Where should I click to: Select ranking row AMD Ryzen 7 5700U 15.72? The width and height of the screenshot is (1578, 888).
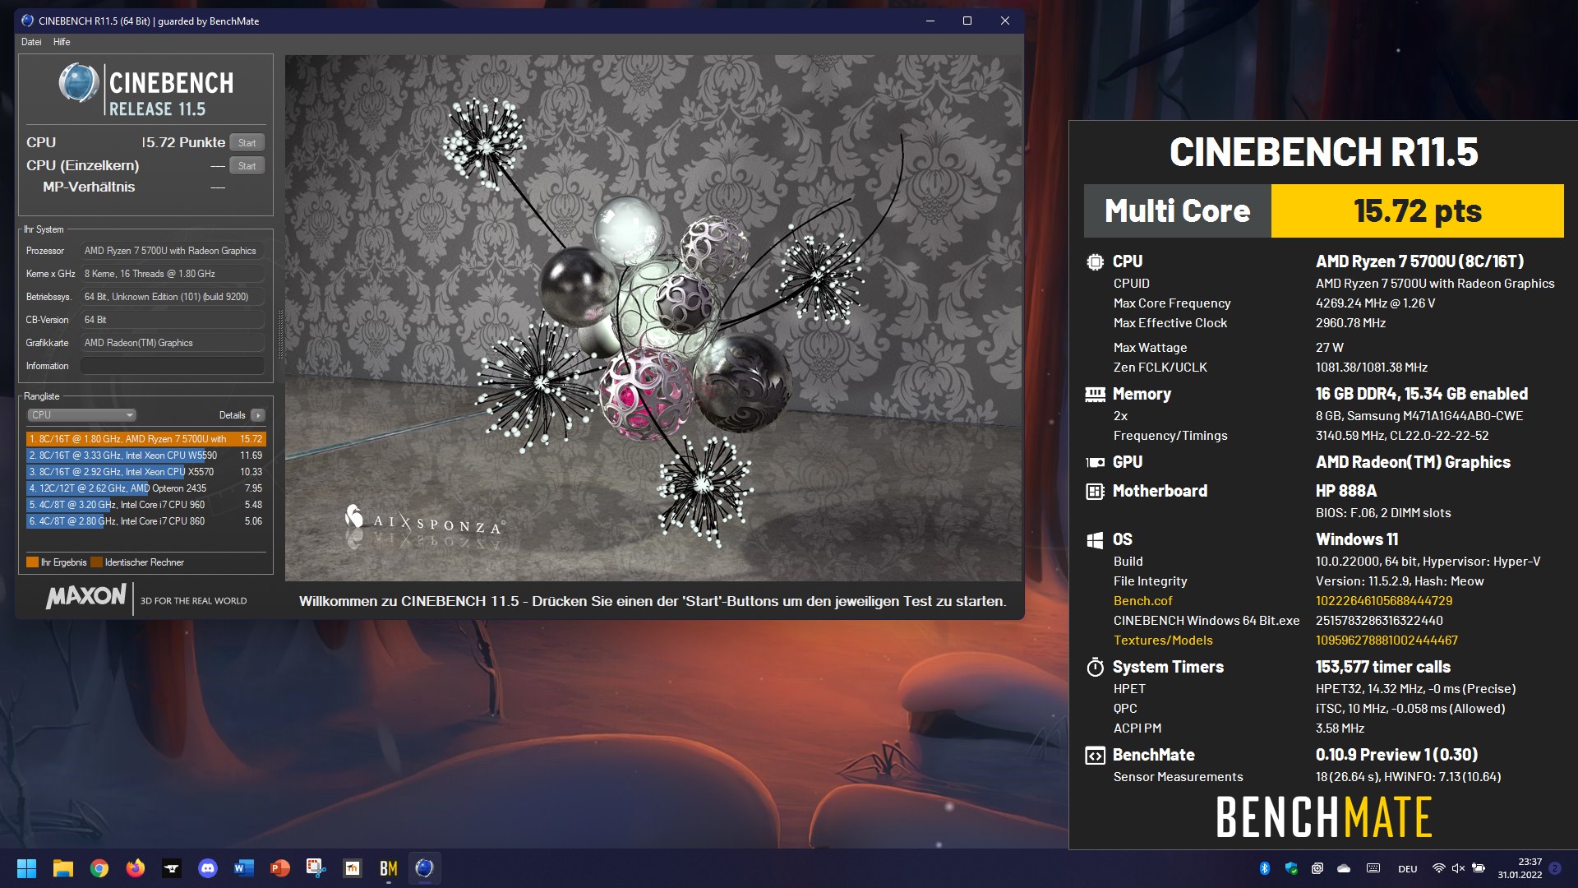click(145, 439)
